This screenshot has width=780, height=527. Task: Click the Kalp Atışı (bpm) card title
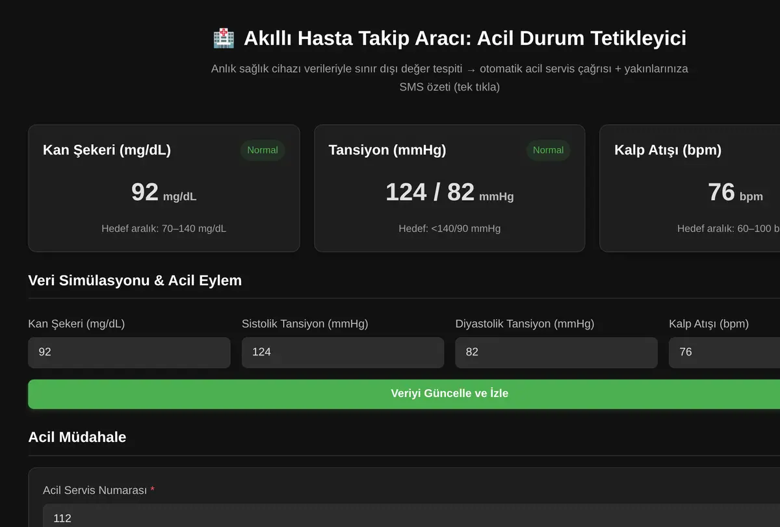coord(668,150)
